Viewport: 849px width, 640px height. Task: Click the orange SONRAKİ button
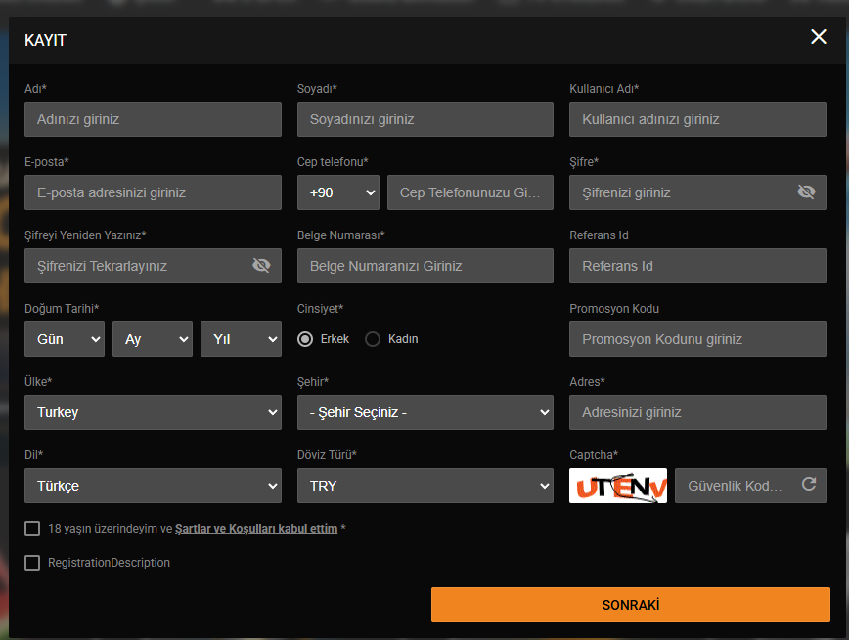(631, 605)
